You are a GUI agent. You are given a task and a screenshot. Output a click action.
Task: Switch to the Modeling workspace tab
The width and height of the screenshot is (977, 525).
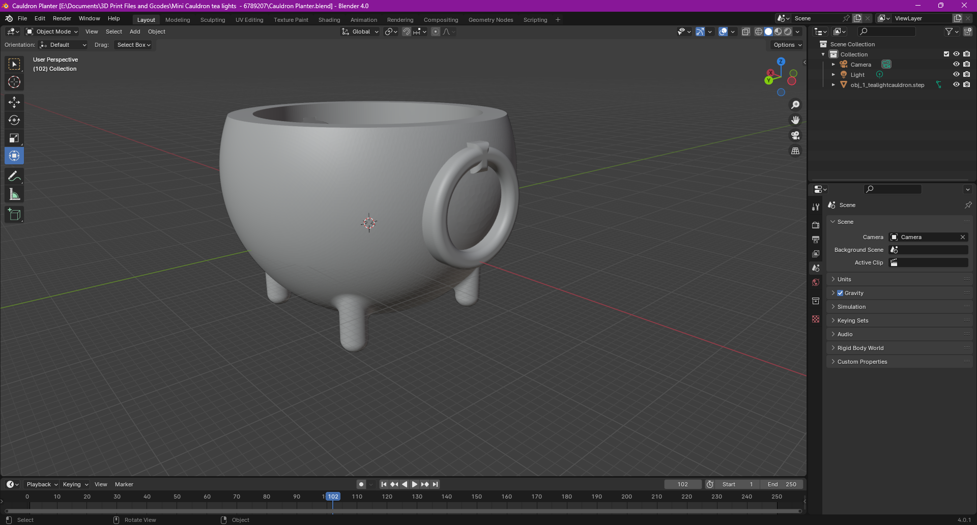(178, 20)
